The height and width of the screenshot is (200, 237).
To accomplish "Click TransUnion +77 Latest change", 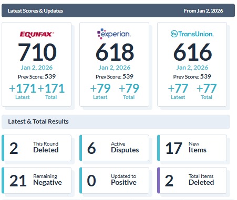I will [178, 91].
